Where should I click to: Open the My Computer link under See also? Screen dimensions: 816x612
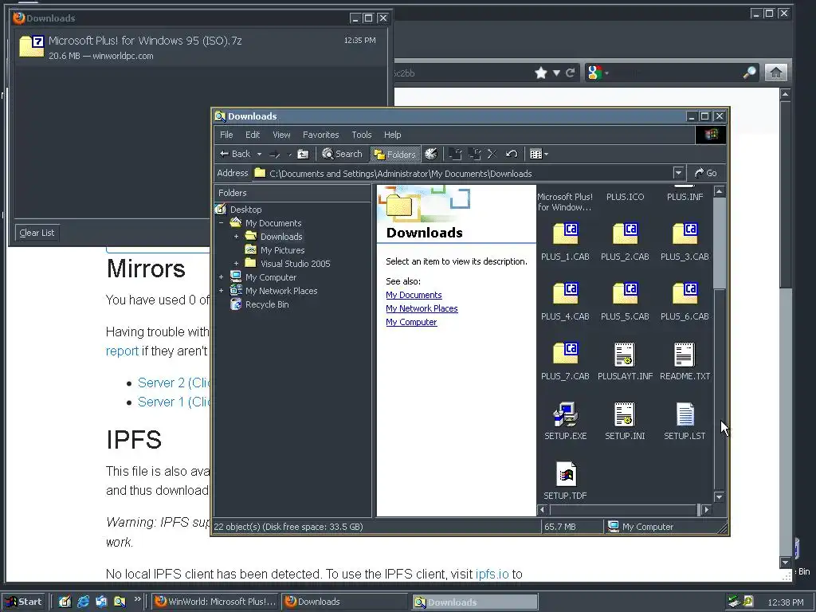click(x=411, y=322)
